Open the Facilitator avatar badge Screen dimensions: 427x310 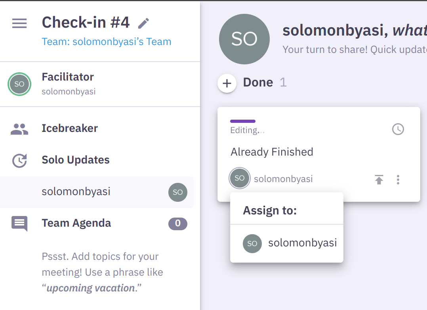click(x=19, y=84)
